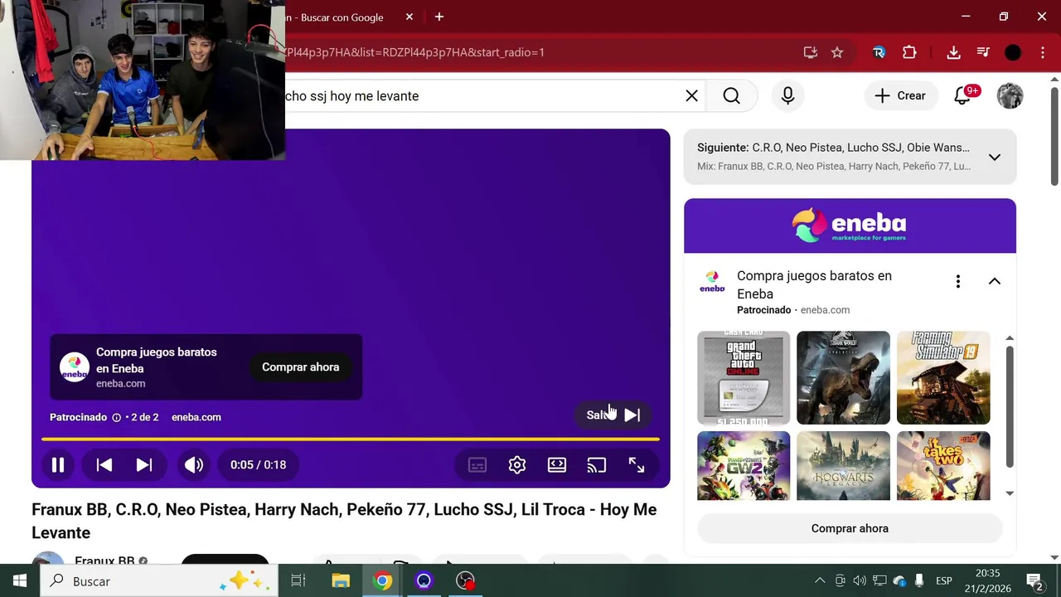Start voice search with the microphone
Screen dimensions: 1061x597
pos(787,96)
